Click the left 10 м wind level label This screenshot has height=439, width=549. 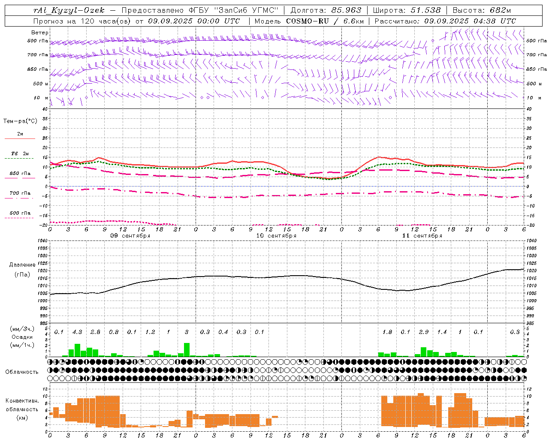coord(41,98)
